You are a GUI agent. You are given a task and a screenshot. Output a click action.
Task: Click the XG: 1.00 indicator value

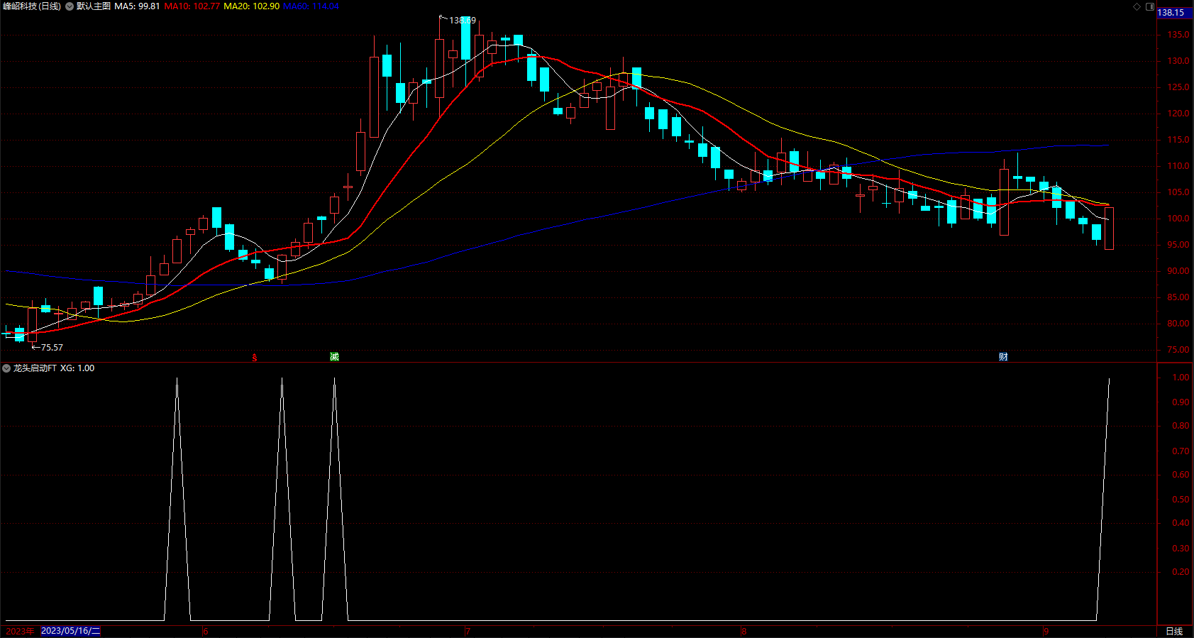point(77,368)
